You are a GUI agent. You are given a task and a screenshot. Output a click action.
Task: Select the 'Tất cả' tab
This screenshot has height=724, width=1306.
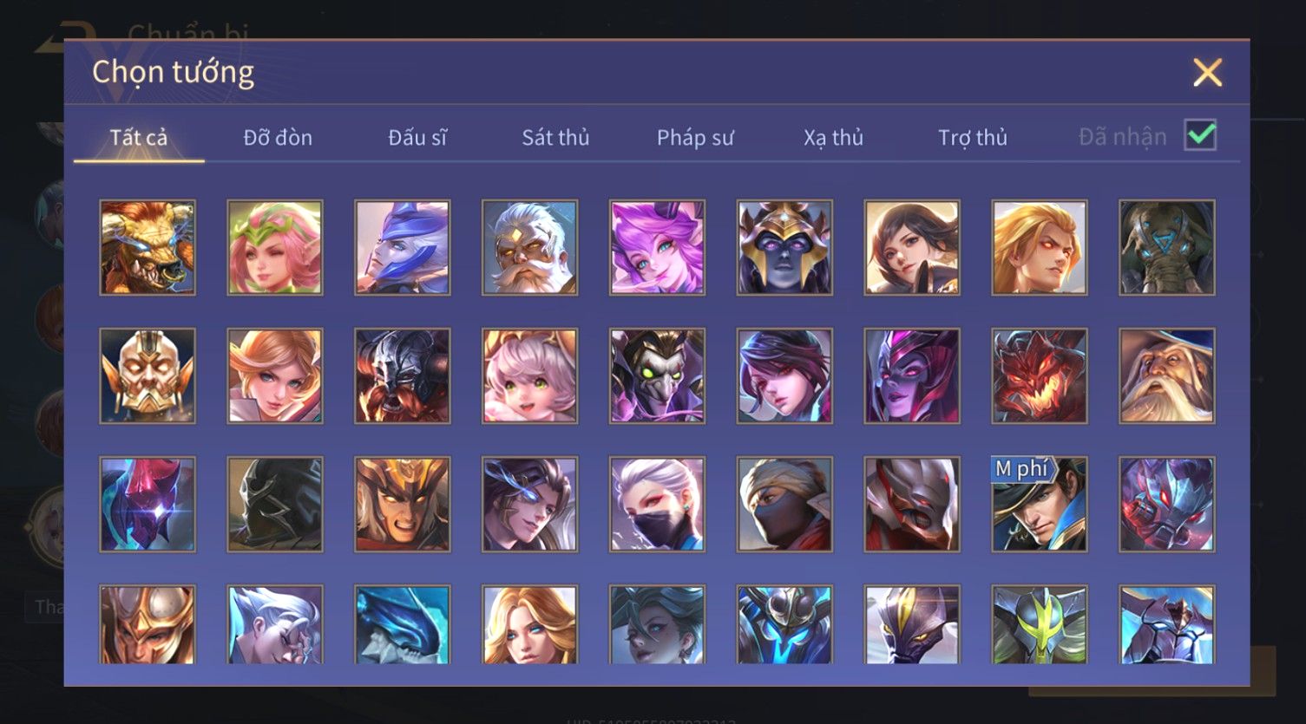click(139, 137)
